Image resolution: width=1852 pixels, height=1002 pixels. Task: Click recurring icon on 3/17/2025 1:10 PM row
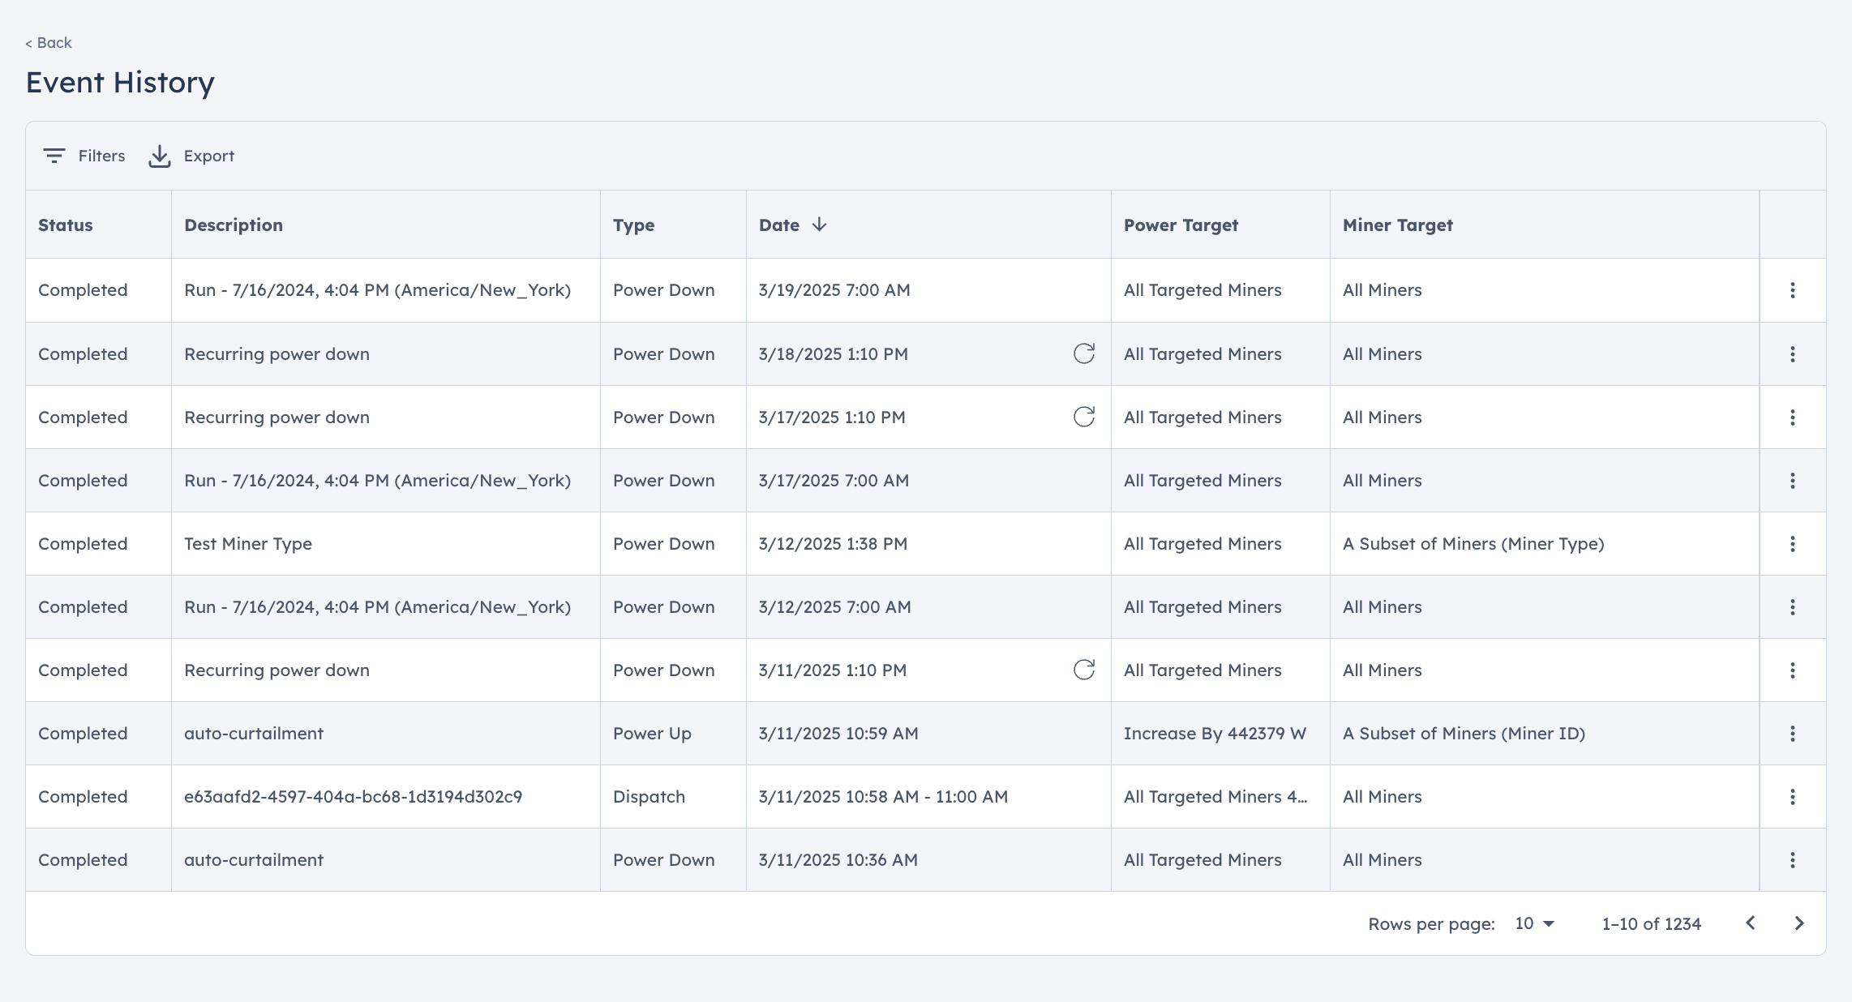[1084, 417]
